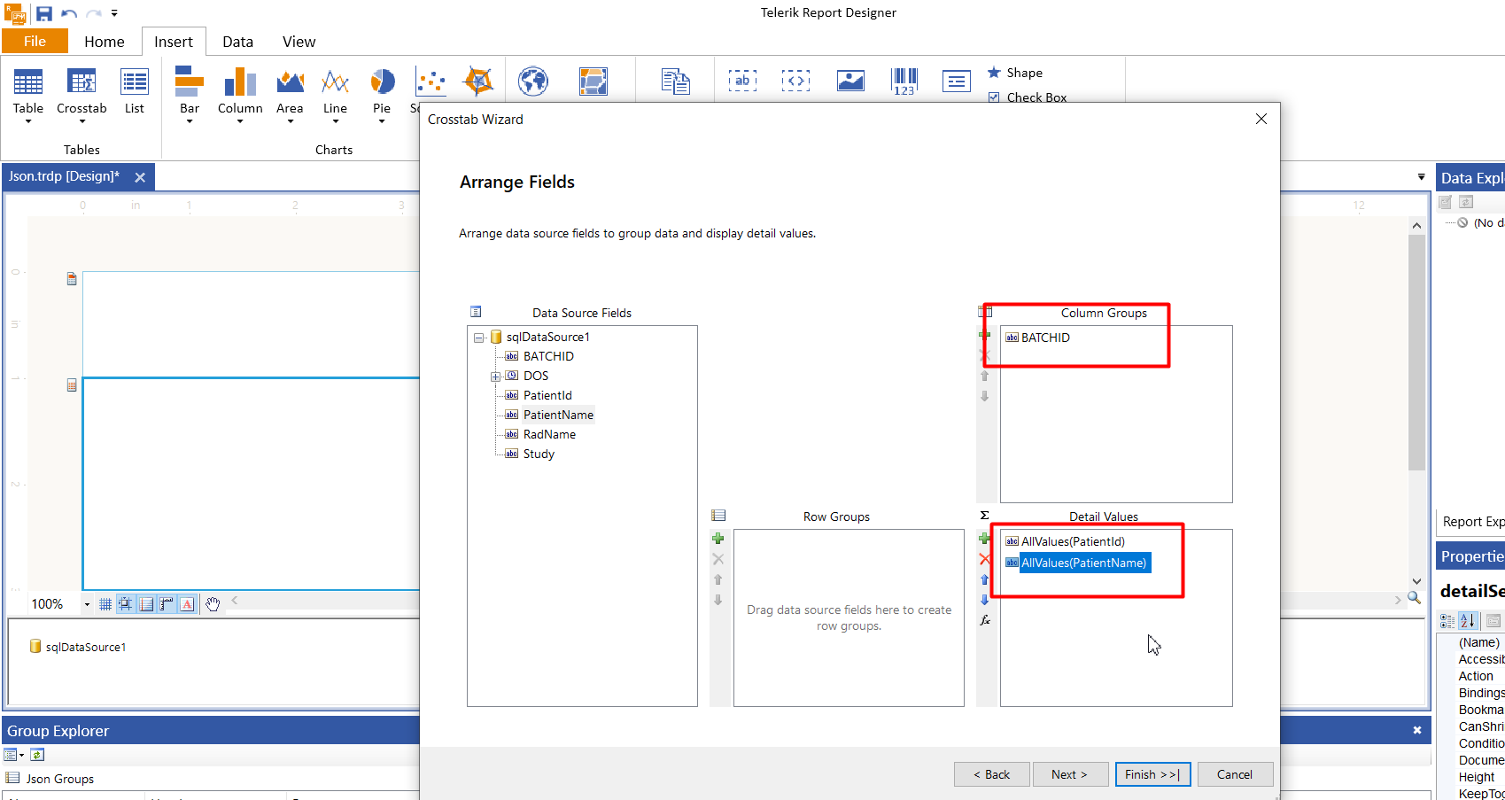The height and width of the screenshot is (800, 1505).
Task: Select the Pan hand tool below the canvas
Action: click(x=213, y=603)
